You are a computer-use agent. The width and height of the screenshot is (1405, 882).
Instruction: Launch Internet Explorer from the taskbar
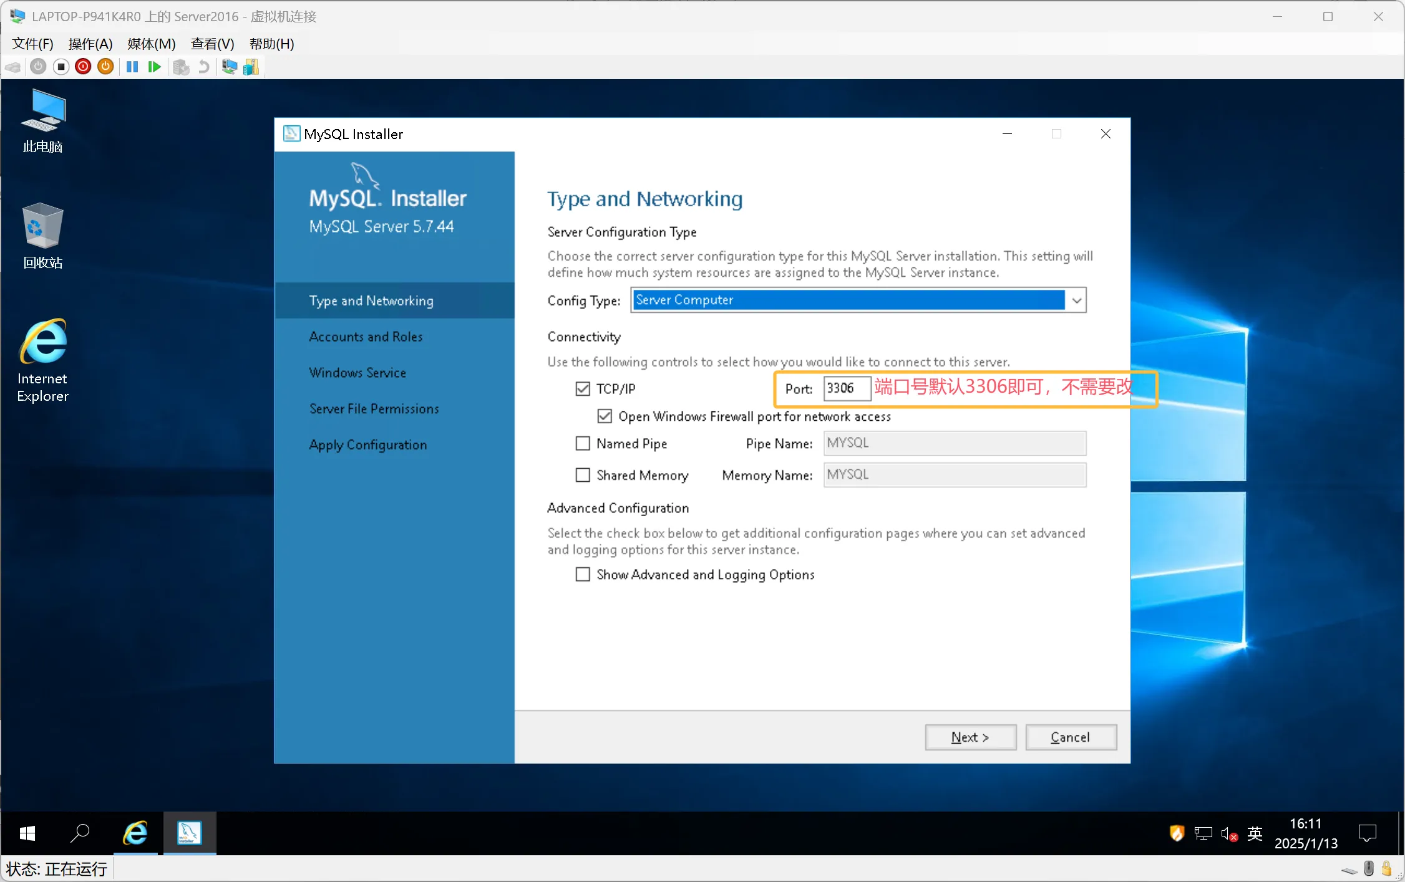[x=135, y=833]
